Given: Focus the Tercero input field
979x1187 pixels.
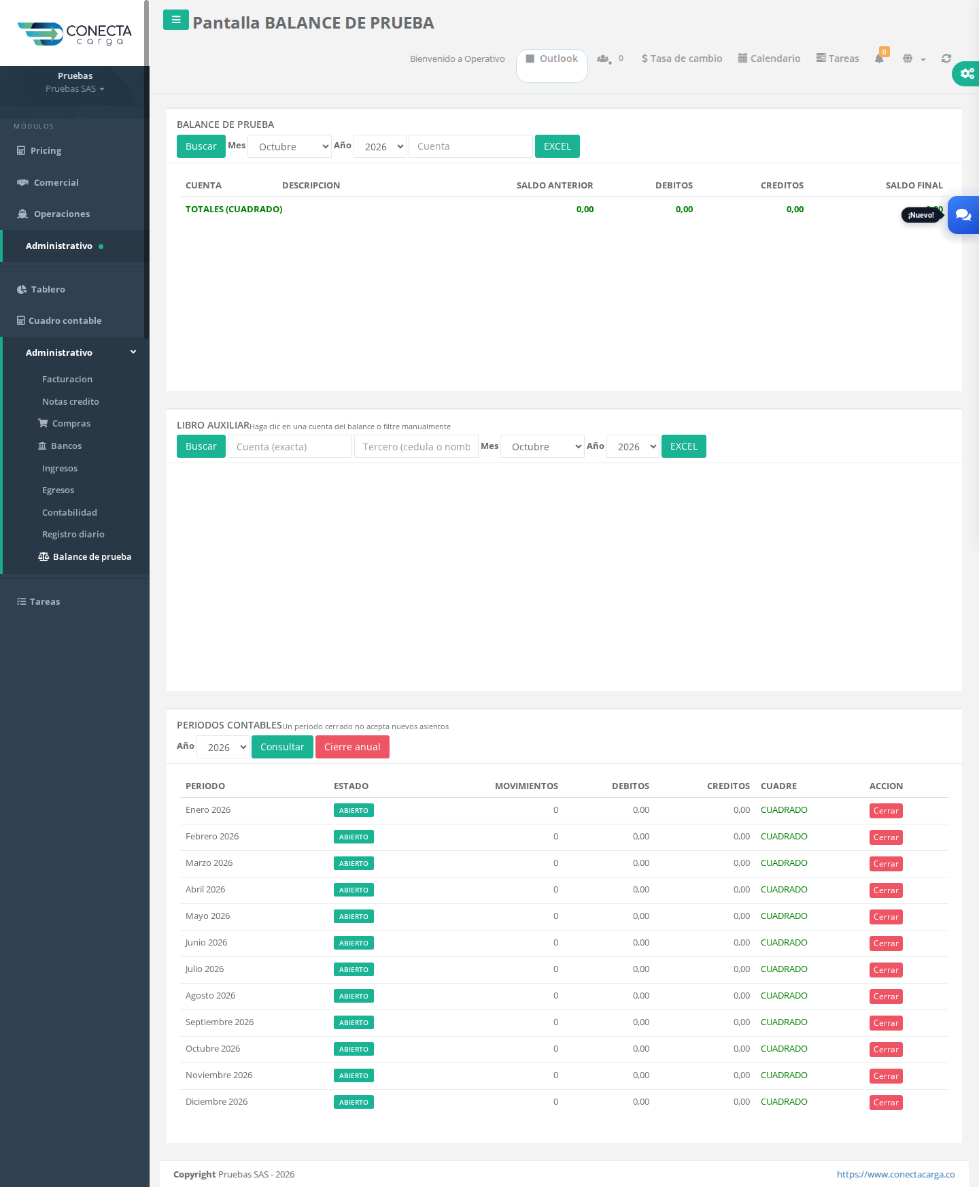Looking at the screenshot, I should [x=416, y=446].
